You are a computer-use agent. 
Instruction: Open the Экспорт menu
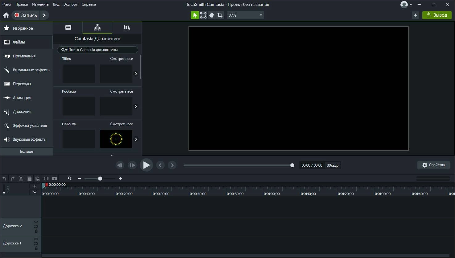70,4
